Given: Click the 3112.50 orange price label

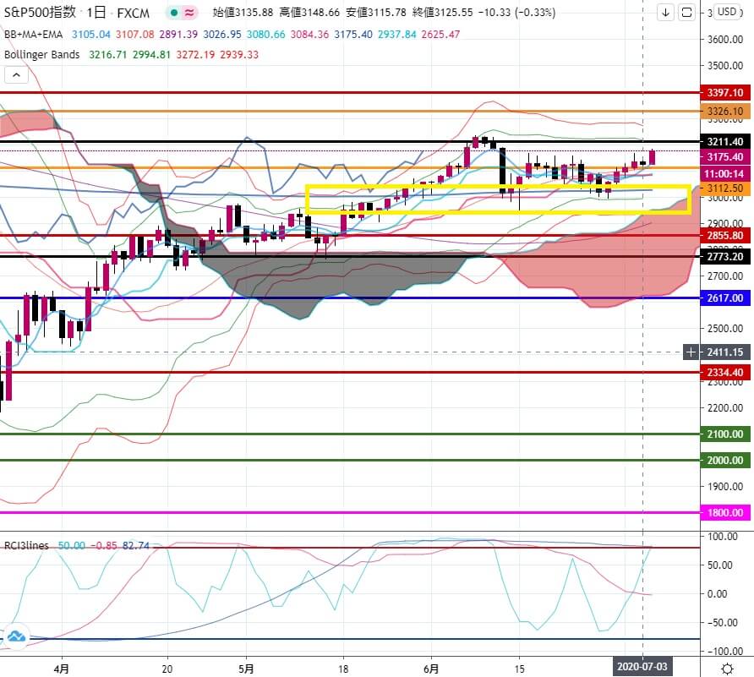Looking at the screenshot, I should [725, 188].
